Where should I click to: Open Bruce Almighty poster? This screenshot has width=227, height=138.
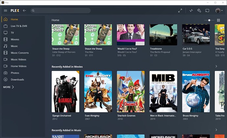196,92
